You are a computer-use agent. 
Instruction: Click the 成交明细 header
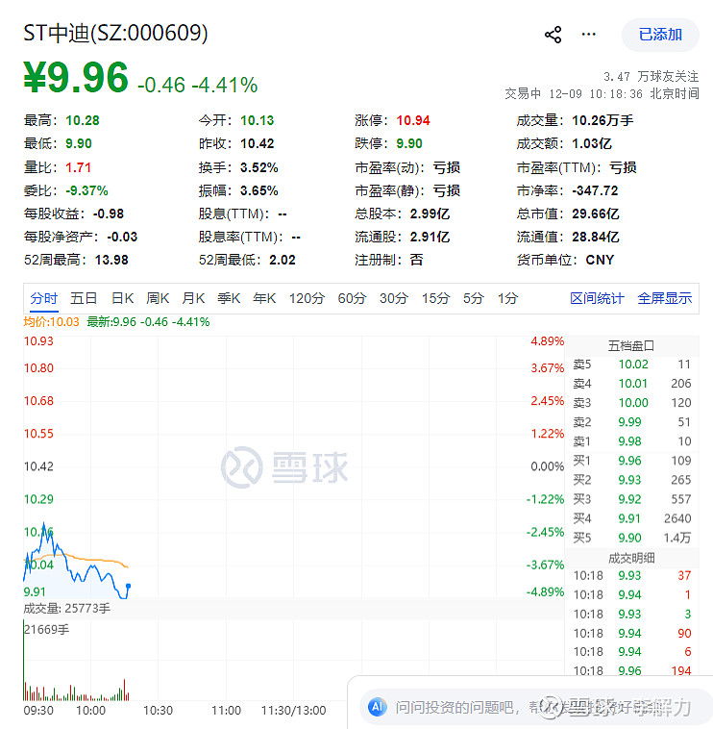pos(631,558)
